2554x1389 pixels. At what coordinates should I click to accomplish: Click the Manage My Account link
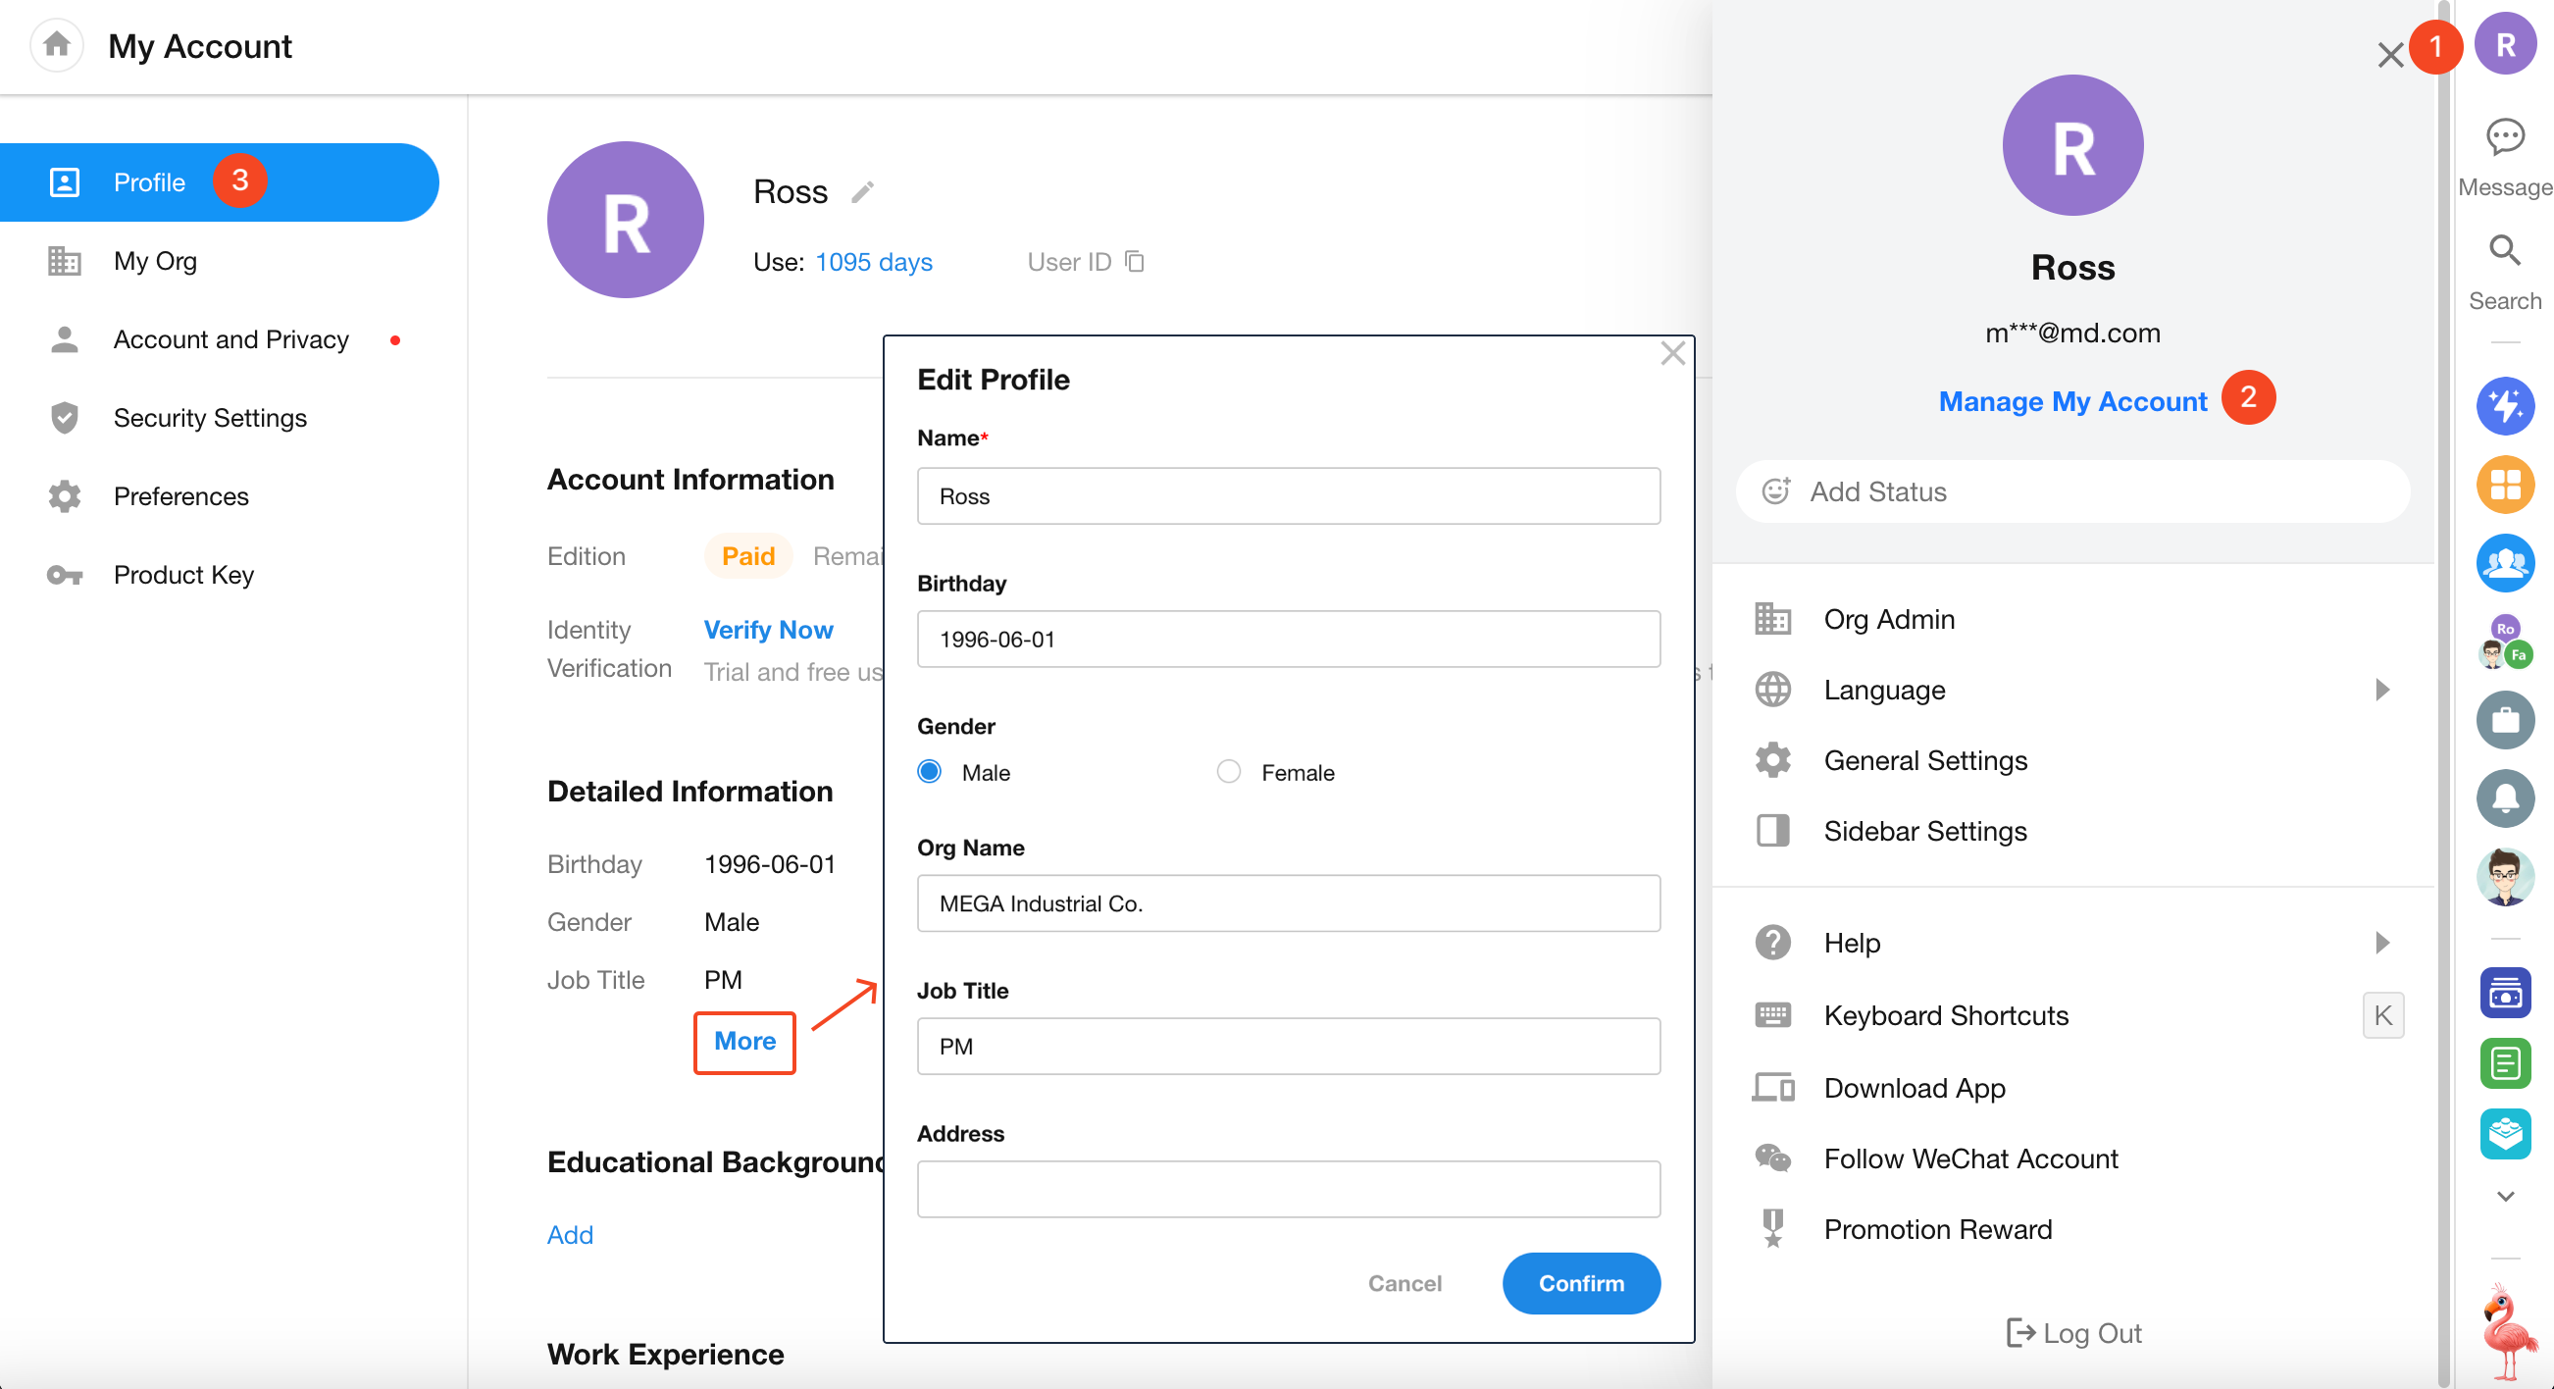pos(2072,401)
